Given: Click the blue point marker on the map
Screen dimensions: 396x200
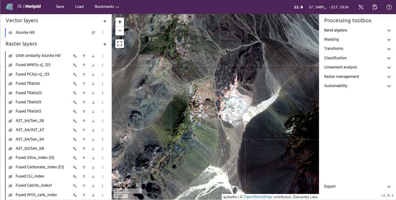Looking at the screenshot, I should [x=199, y=125].
